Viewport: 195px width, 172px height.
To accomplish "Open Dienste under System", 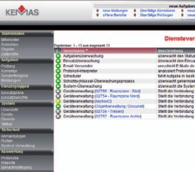I will (8, 119).
